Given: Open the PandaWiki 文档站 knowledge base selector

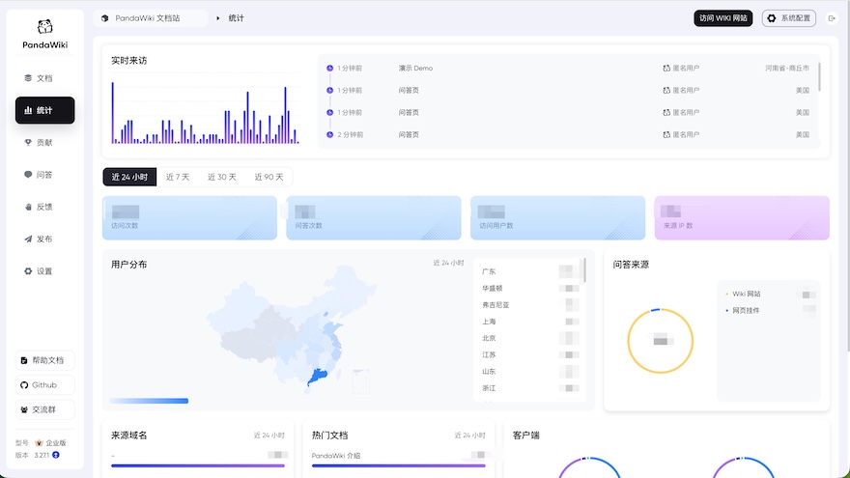Looking at the screenshot, I should (x=151, y=18).
